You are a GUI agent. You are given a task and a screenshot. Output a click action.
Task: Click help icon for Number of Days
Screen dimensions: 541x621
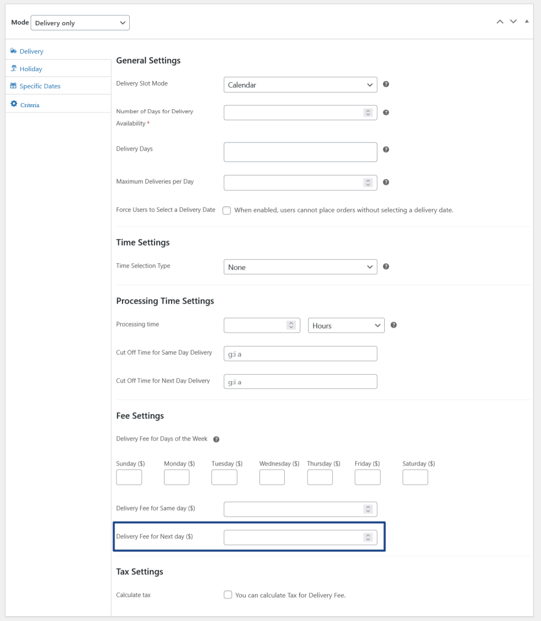[x=386, y=113]
